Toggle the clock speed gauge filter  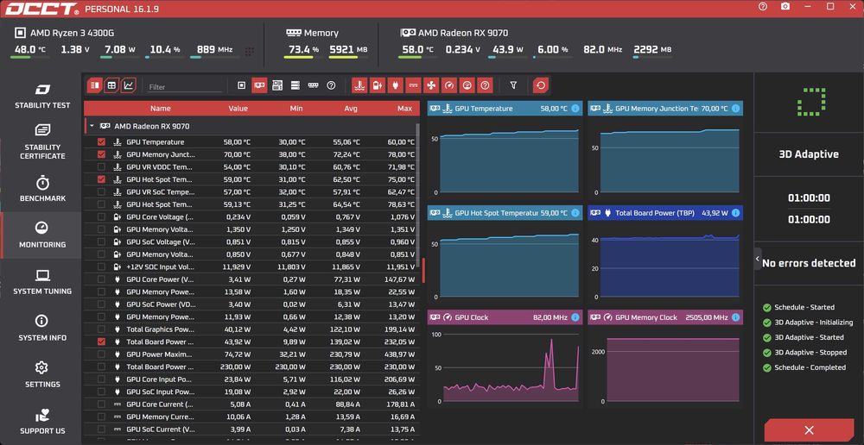[449, 85]
